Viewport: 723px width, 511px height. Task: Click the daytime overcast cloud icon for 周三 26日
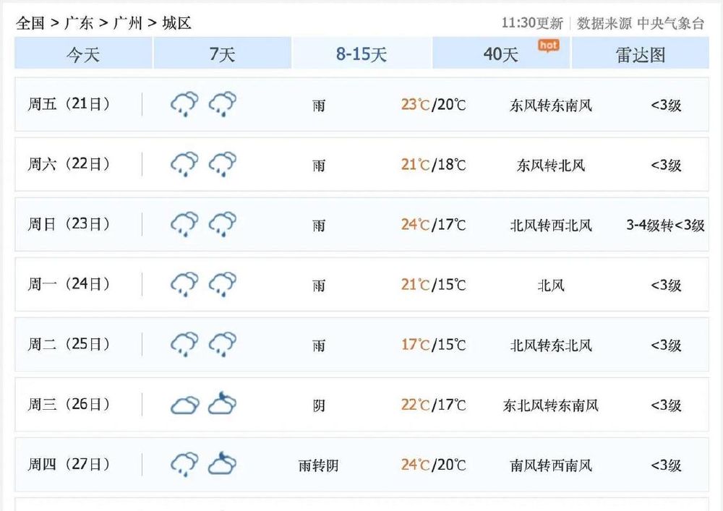[x=184, y=405]
